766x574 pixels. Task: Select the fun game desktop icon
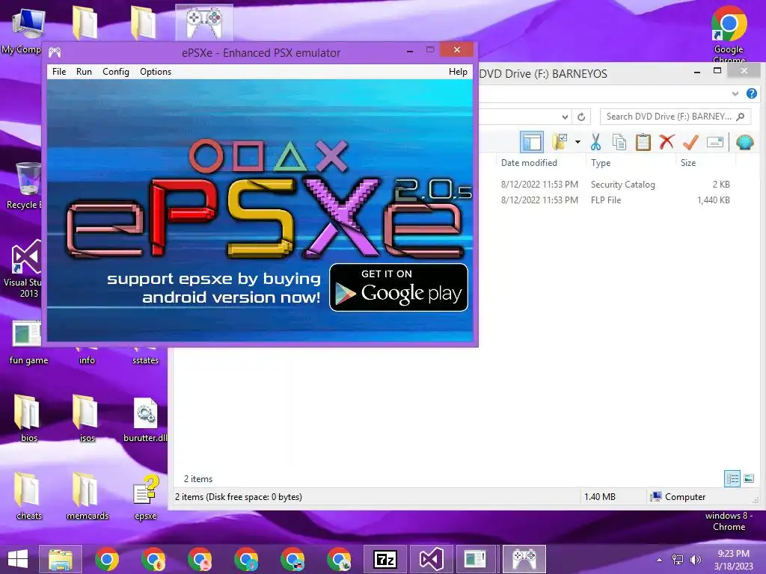[28, 342]
